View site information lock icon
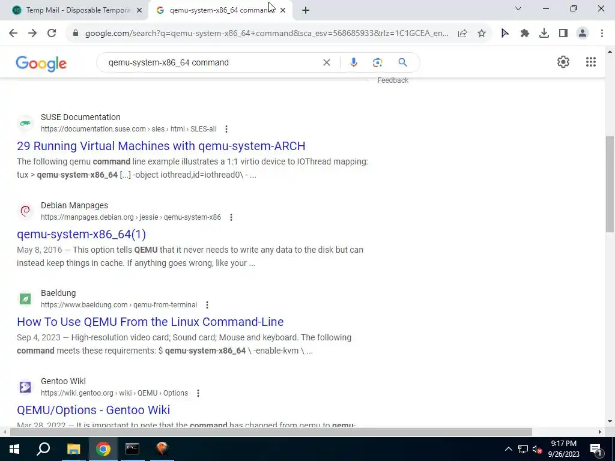 (76, 34)
